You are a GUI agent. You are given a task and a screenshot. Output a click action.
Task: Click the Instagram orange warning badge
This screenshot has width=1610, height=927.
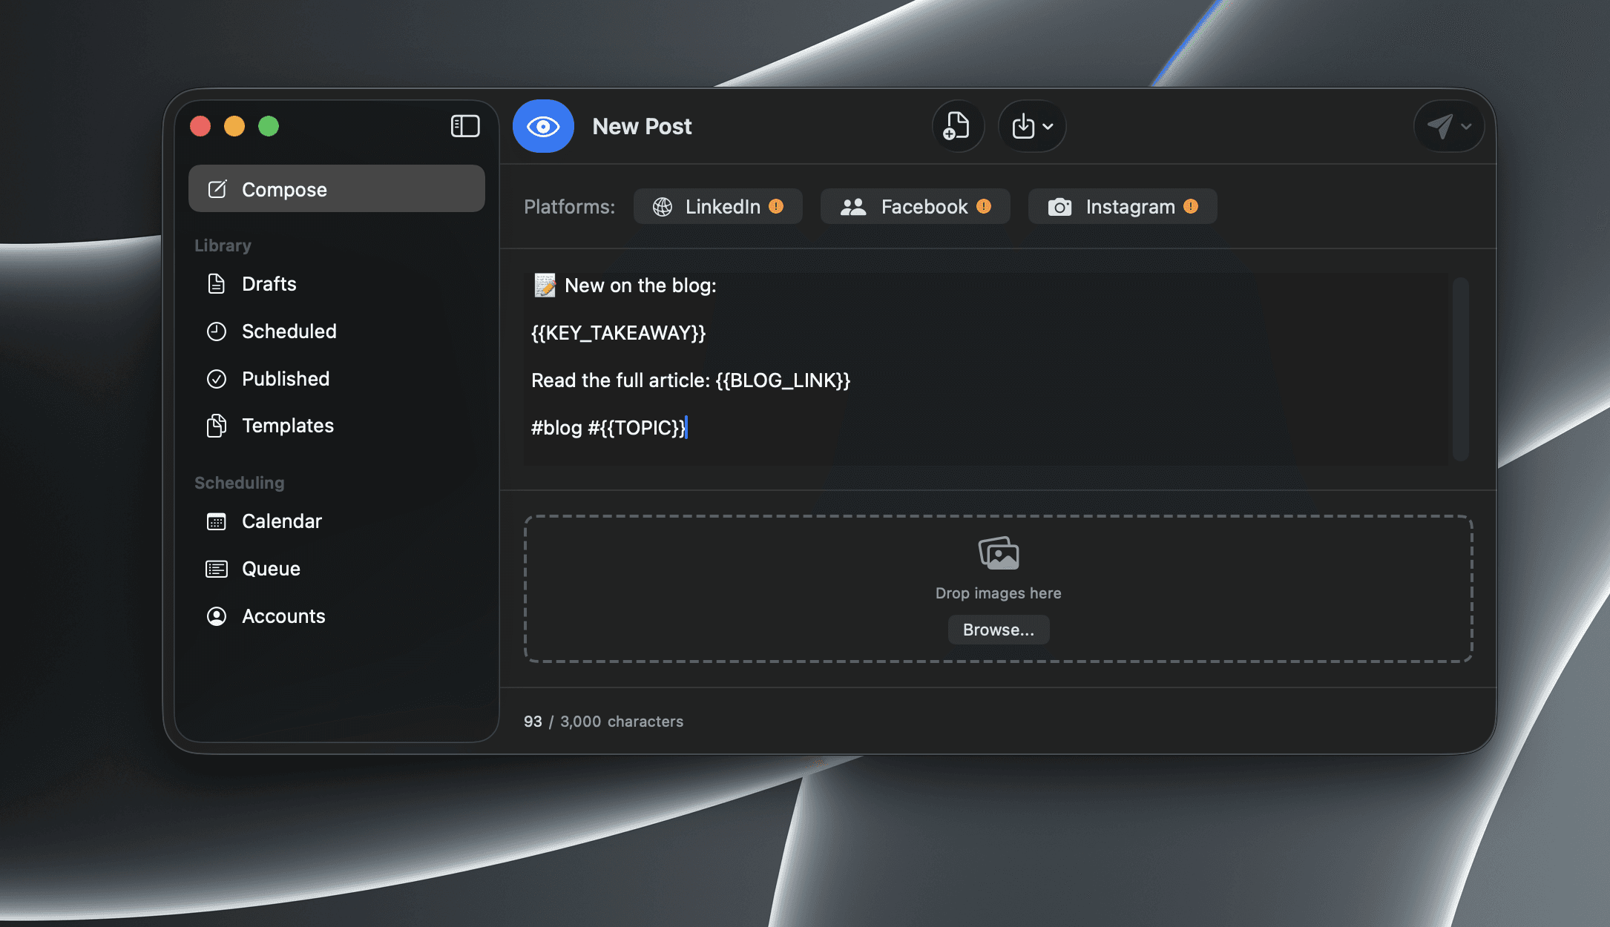pyautogui.click(x=1191, y=206)
